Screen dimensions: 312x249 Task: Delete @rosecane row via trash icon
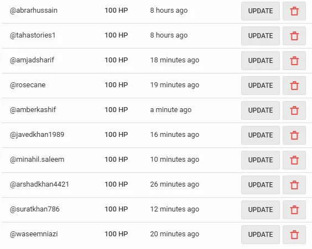point(294,86)
